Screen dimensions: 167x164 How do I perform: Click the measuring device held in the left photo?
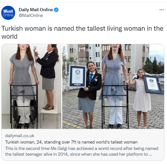(x=35, y=54)
